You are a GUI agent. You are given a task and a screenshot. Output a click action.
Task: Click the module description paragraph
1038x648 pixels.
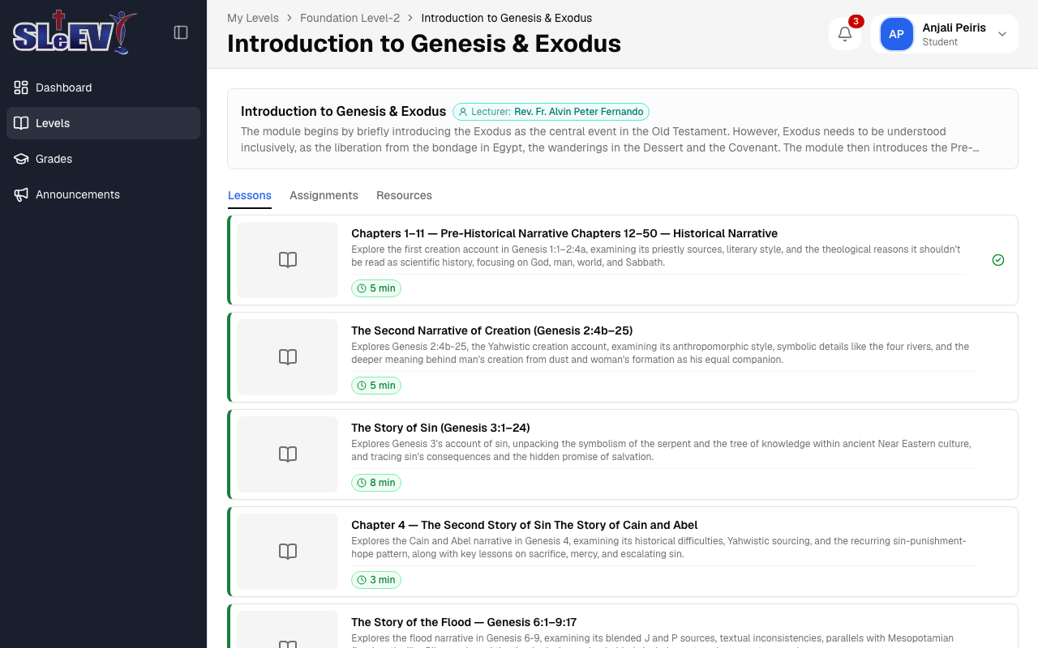coord(610,139)
